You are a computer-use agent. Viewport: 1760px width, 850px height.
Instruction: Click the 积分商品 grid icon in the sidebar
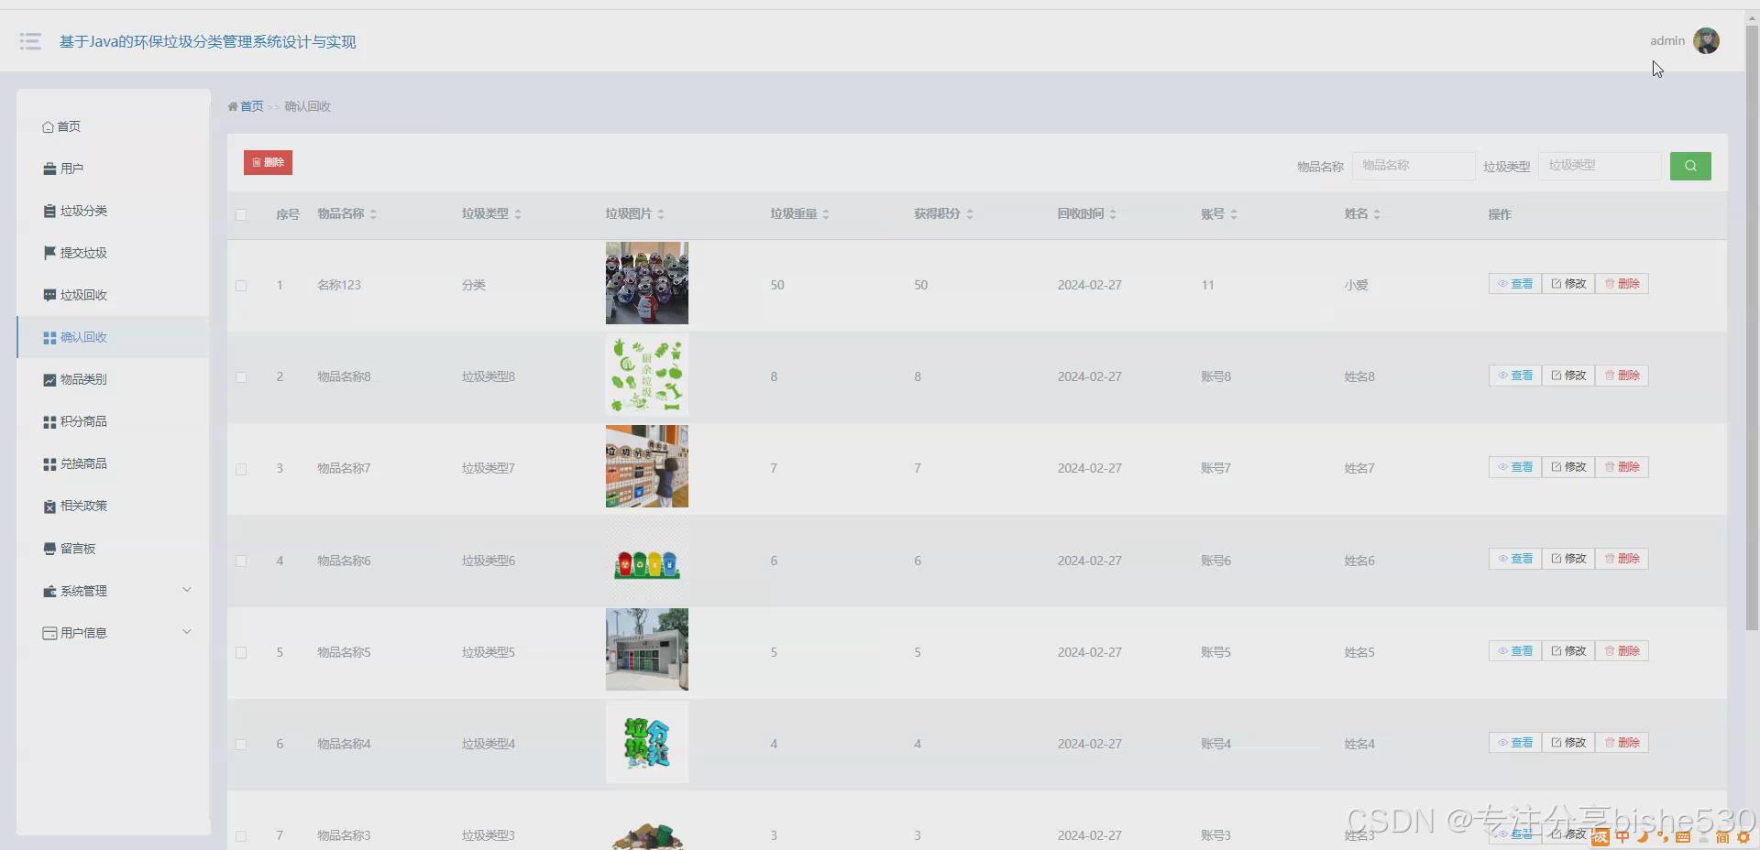pyautogui.click(x=49, y=421)
